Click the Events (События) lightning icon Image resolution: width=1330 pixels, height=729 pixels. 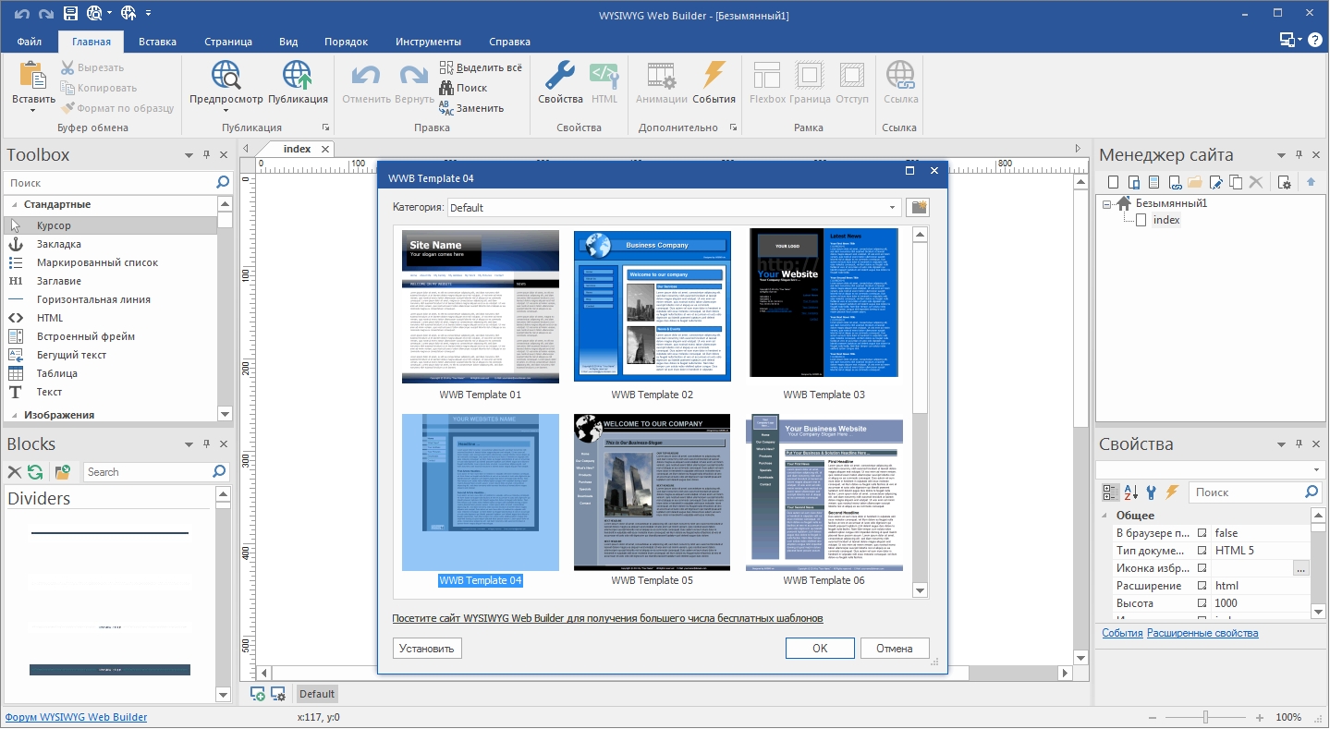click(714, 82)
